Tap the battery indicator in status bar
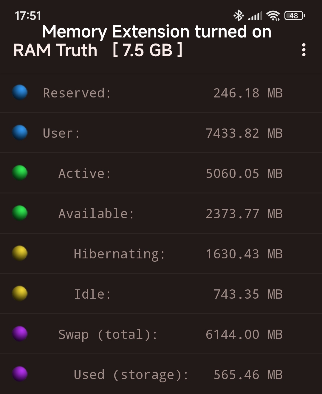322x394 pixels. coord(295,15)
